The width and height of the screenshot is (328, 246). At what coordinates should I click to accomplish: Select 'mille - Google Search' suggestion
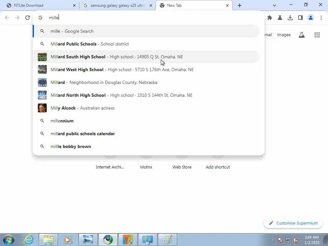point(146,31)
